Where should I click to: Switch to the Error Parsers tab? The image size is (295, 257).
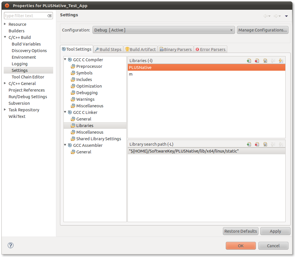click(210, 49)
